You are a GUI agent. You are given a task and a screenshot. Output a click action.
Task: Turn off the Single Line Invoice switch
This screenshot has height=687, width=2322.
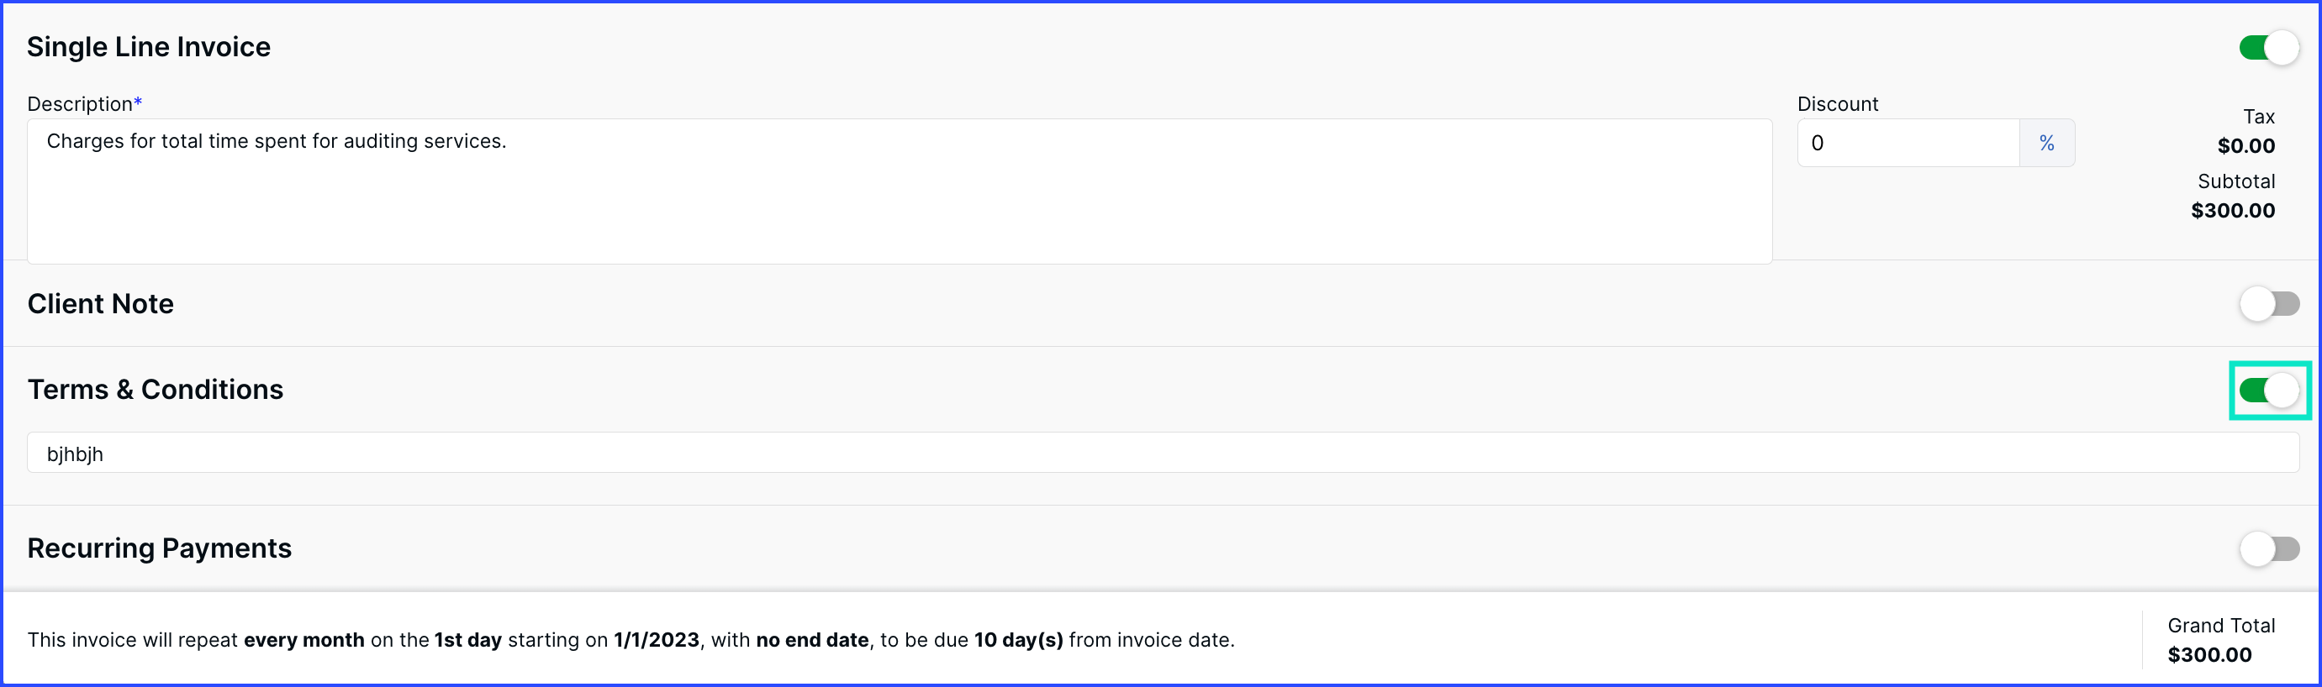click(x=2269, y=48)
